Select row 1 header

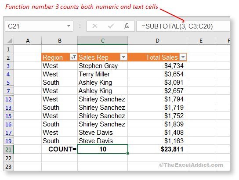(x=8, y=49)
